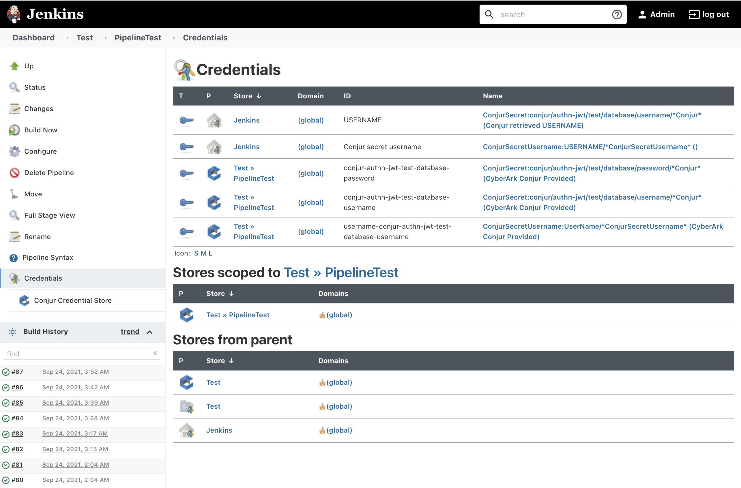
Task: Click inside the build history find field
Action: (x=78, y=354)
